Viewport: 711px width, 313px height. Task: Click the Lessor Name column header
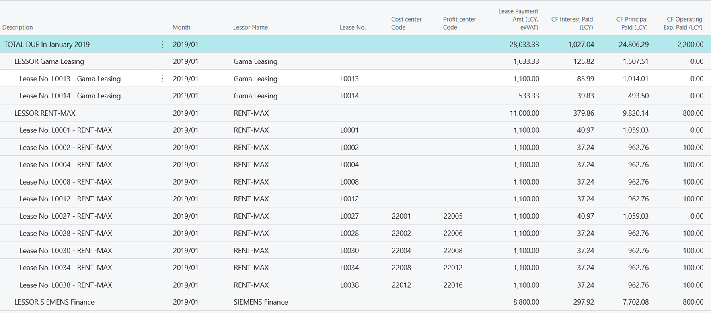coord(250,27)
